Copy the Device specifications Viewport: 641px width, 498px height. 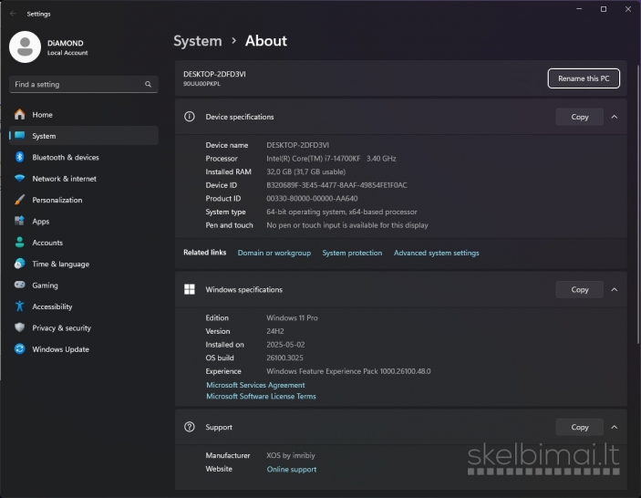pyautogui.click(x=579, y=117)
